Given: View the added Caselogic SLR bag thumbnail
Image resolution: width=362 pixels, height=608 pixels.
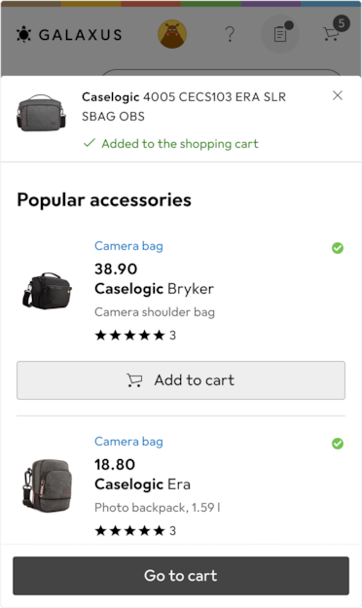Looking at the screenshot, I should [41, 113].
